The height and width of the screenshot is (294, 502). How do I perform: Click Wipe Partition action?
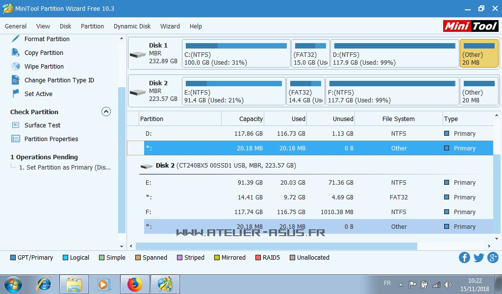[44, 67]
